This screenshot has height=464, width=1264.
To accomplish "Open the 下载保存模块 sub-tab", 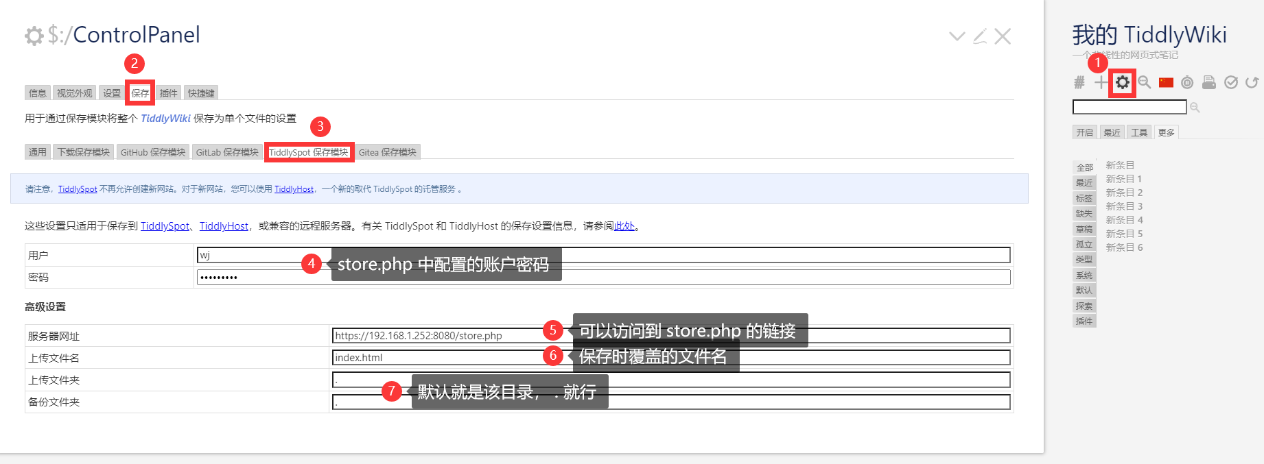I will [x=84, y=152].
